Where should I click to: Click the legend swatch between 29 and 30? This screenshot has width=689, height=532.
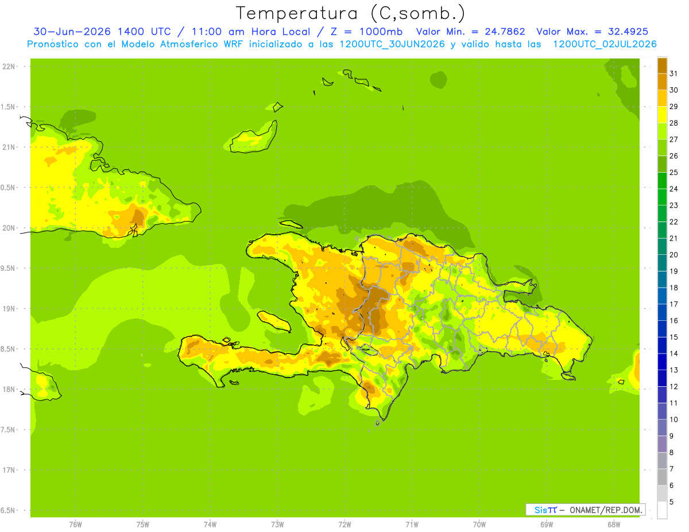point(662,98)
